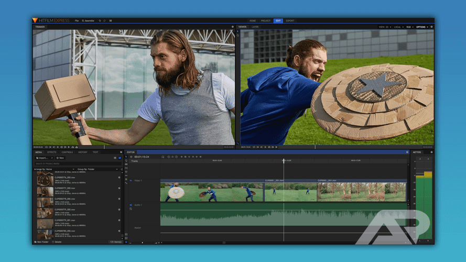Click the Redo arrow in top bar
Viewport: 466px width, 262px height.
[x=104, y=21]
